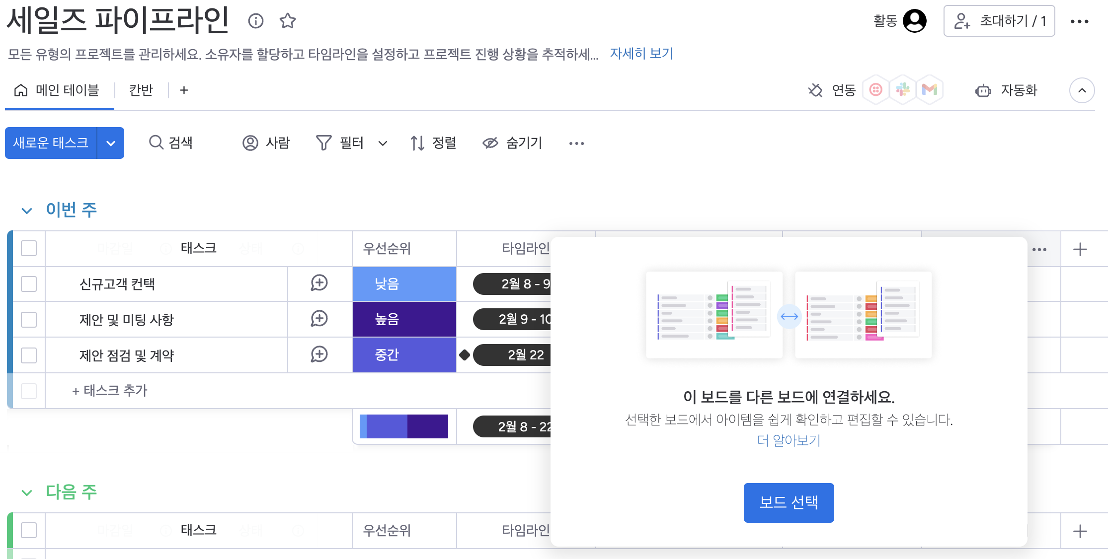Click the board info icon next to title
This screenshot has height=559, width=1108.
pos(256,21)
